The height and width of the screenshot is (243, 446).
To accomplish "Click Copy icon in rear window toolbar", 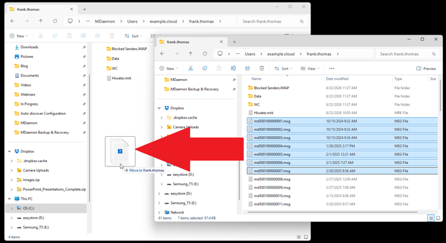I will pos(55,36).
